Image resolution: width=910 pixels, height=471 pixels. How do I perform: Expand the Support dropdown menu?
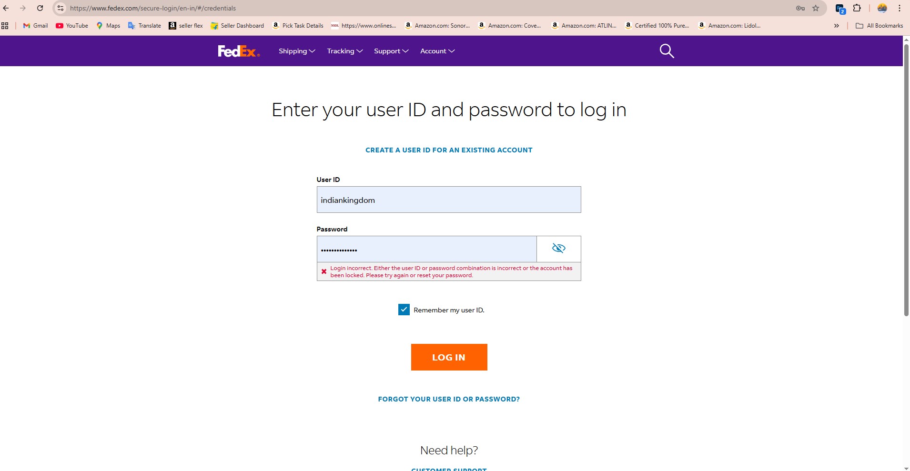[391, 51]
